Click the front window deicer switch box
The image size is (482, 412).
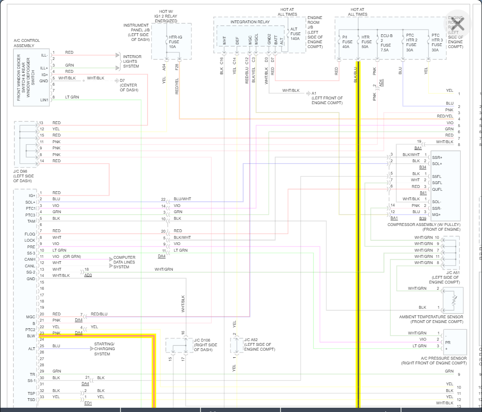point(31,77)
